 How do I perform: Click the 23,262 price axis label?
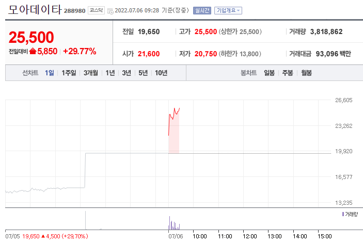[x=344, y=126]
